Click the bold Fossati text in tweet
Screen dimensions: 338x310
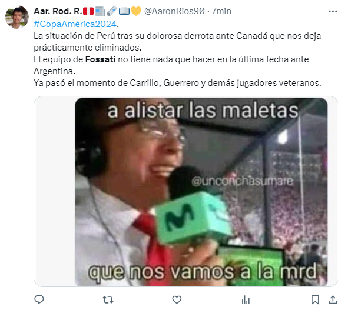pos(101,59)
